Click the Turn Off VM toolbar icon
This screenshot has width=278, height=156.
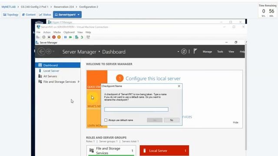[49, 37]
